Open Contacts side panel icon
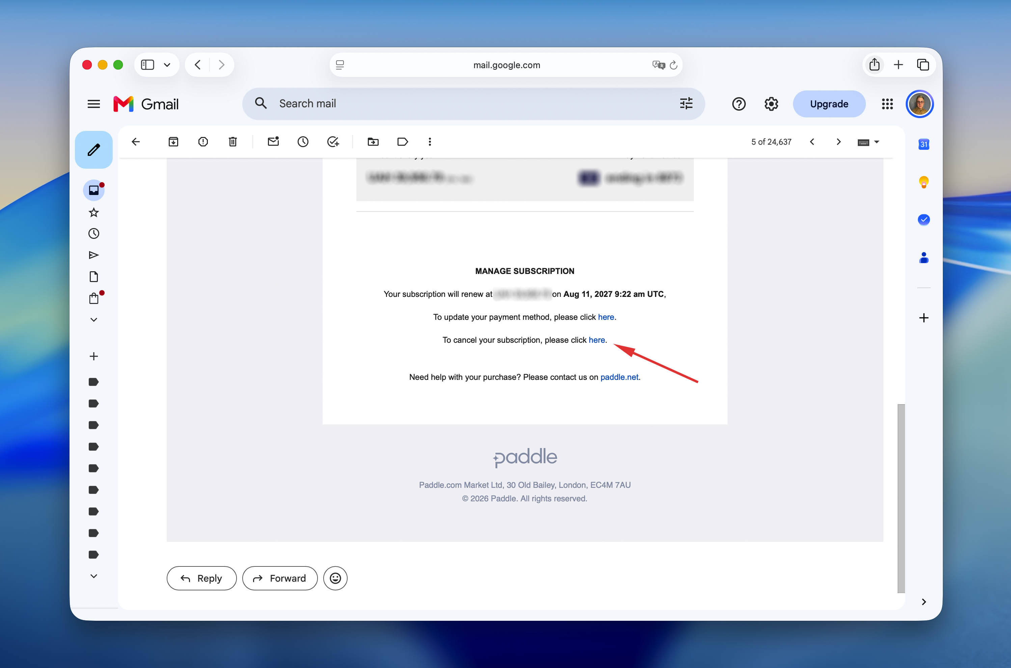1011x668 pixels. point(924,258)
